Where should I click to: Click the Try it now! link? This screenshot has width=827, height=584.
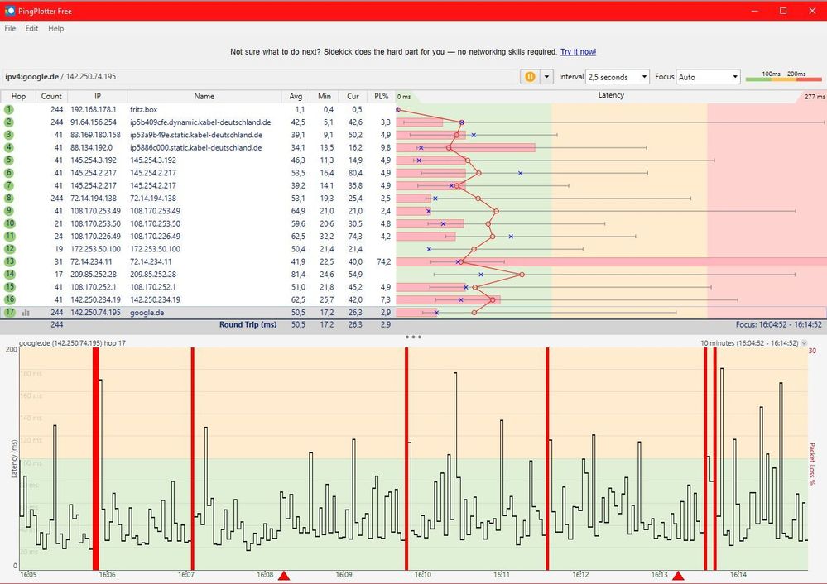tap(578, 51)
